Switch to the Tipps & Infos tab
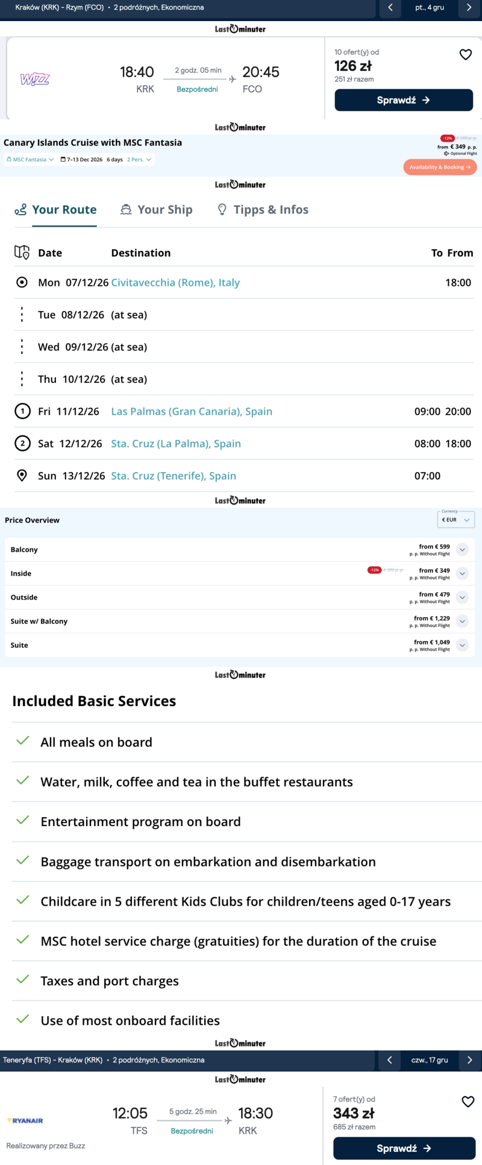Image resolution: width=482 pixels, height=1165 pixels. point(263,210)
